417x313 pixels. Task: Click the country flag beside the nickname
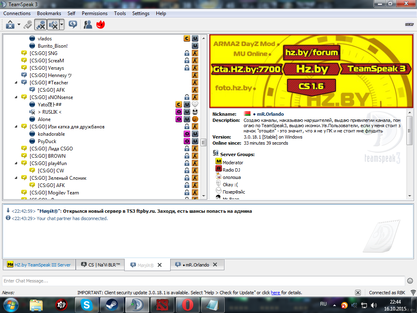click(x=247, y=114)
